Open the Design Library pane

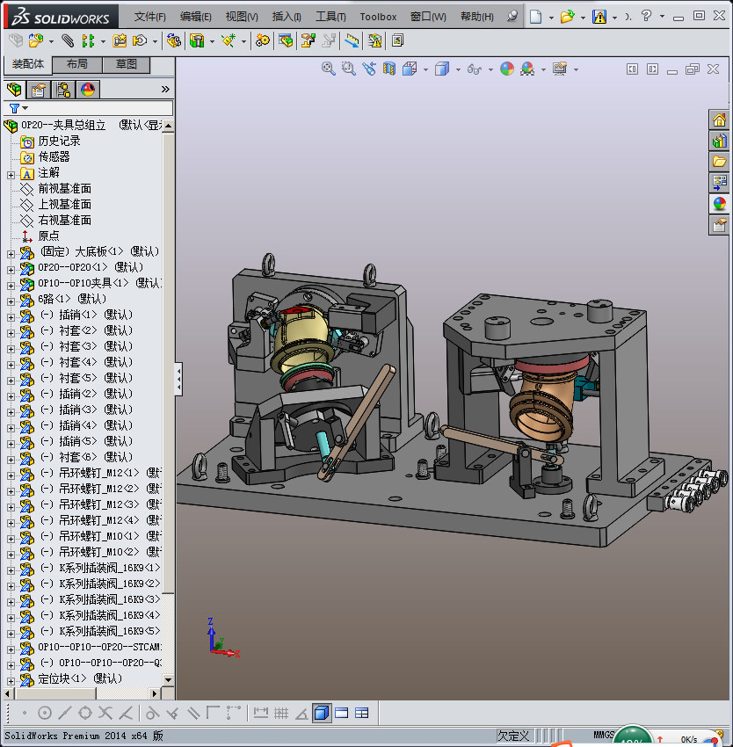[x=719, y=141]
